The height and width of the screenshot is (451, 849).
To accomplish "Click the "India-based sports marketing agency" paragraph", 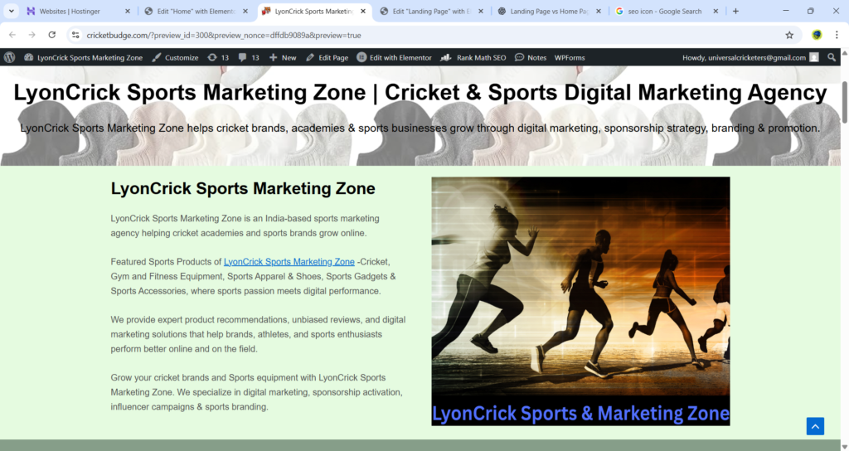I will [x=245, y=225].
